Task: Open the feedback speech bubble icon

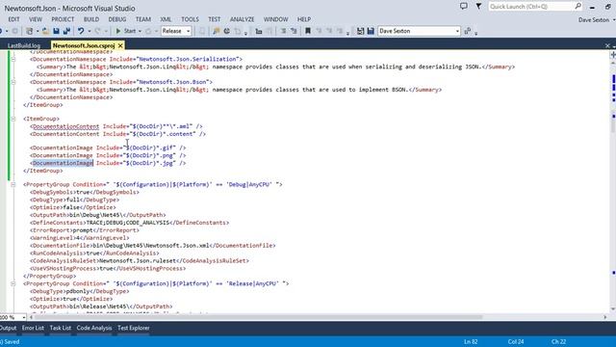Action: click(x=464, y=7)
